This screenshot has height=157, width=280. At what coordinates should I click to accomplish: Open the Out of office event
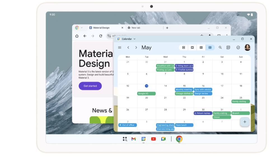pos(127,125)
